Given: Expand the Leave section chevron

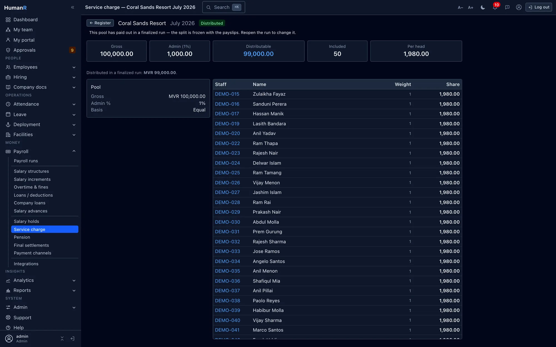Looking at the screenshot, I should coord(74,115).
